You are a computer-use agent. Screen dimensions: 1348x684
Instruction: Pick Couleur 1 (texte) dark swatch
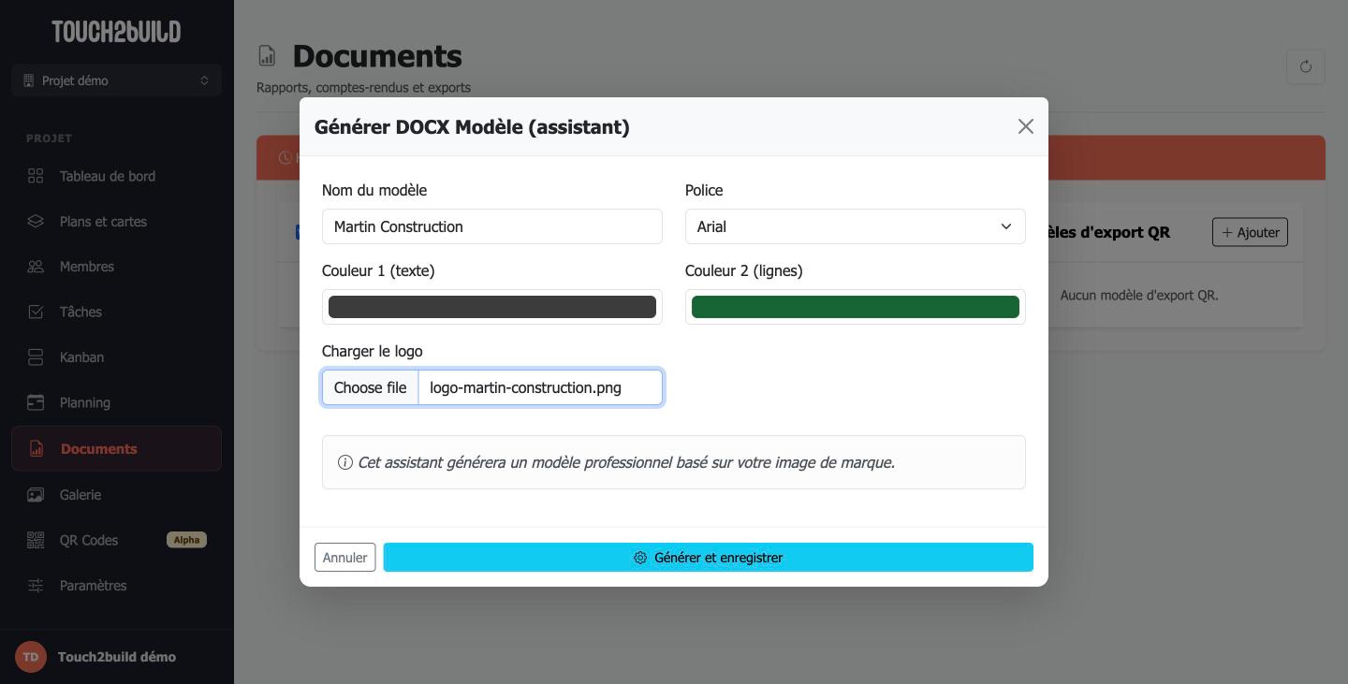[x=492, y=307]
